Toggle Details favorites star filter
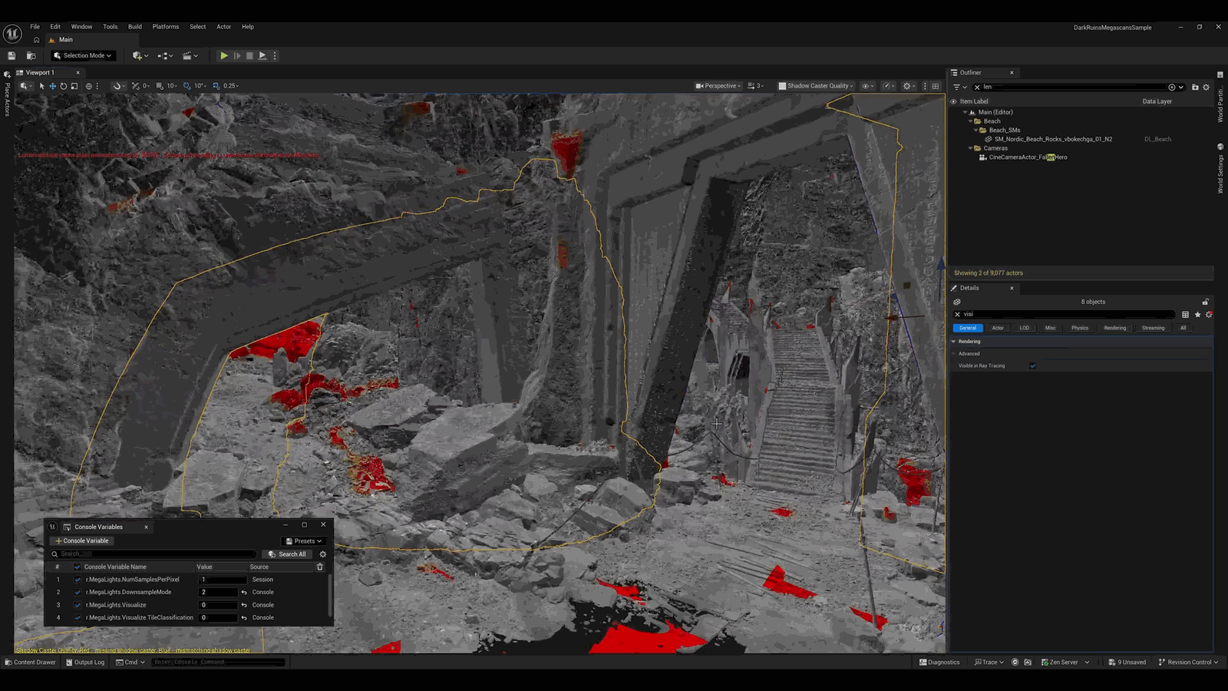The image size is (1228, 691). 1197,314
